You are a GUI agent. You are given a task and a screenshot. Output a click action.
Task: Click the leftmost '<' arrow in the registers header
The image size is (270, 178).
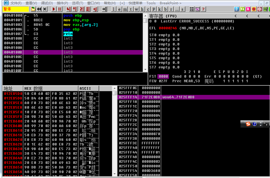pyautogui.click(x=236, y=16)
